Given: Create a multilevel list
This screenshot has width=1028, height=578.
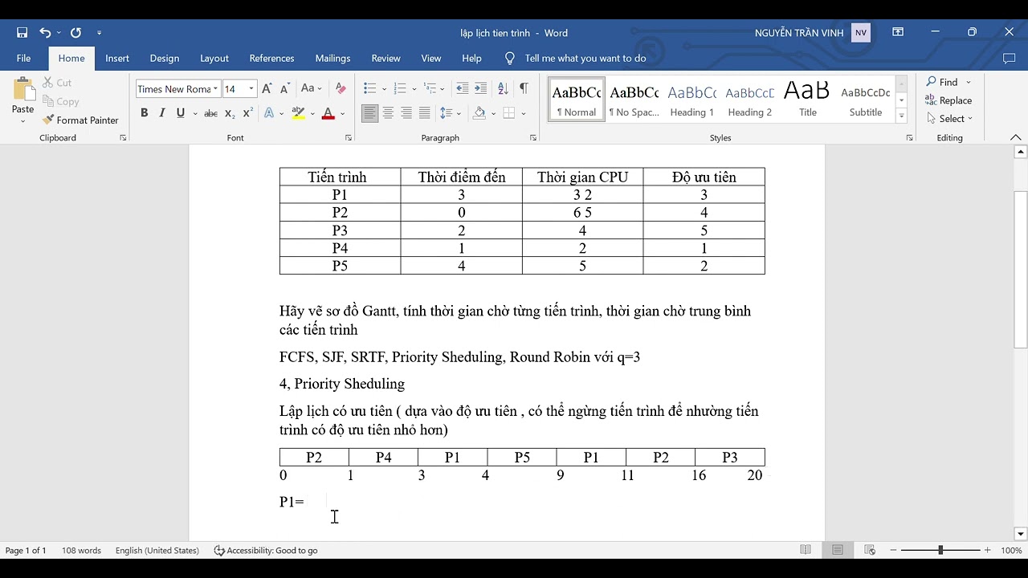Looking at the screenshot, I should coord(430,89).
